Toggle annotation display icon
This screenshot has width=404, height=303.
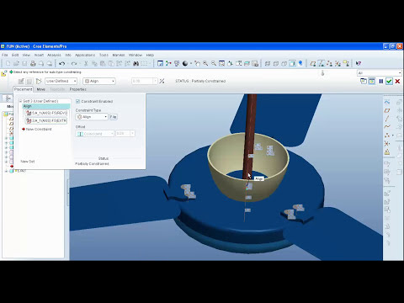pos(346,64)
